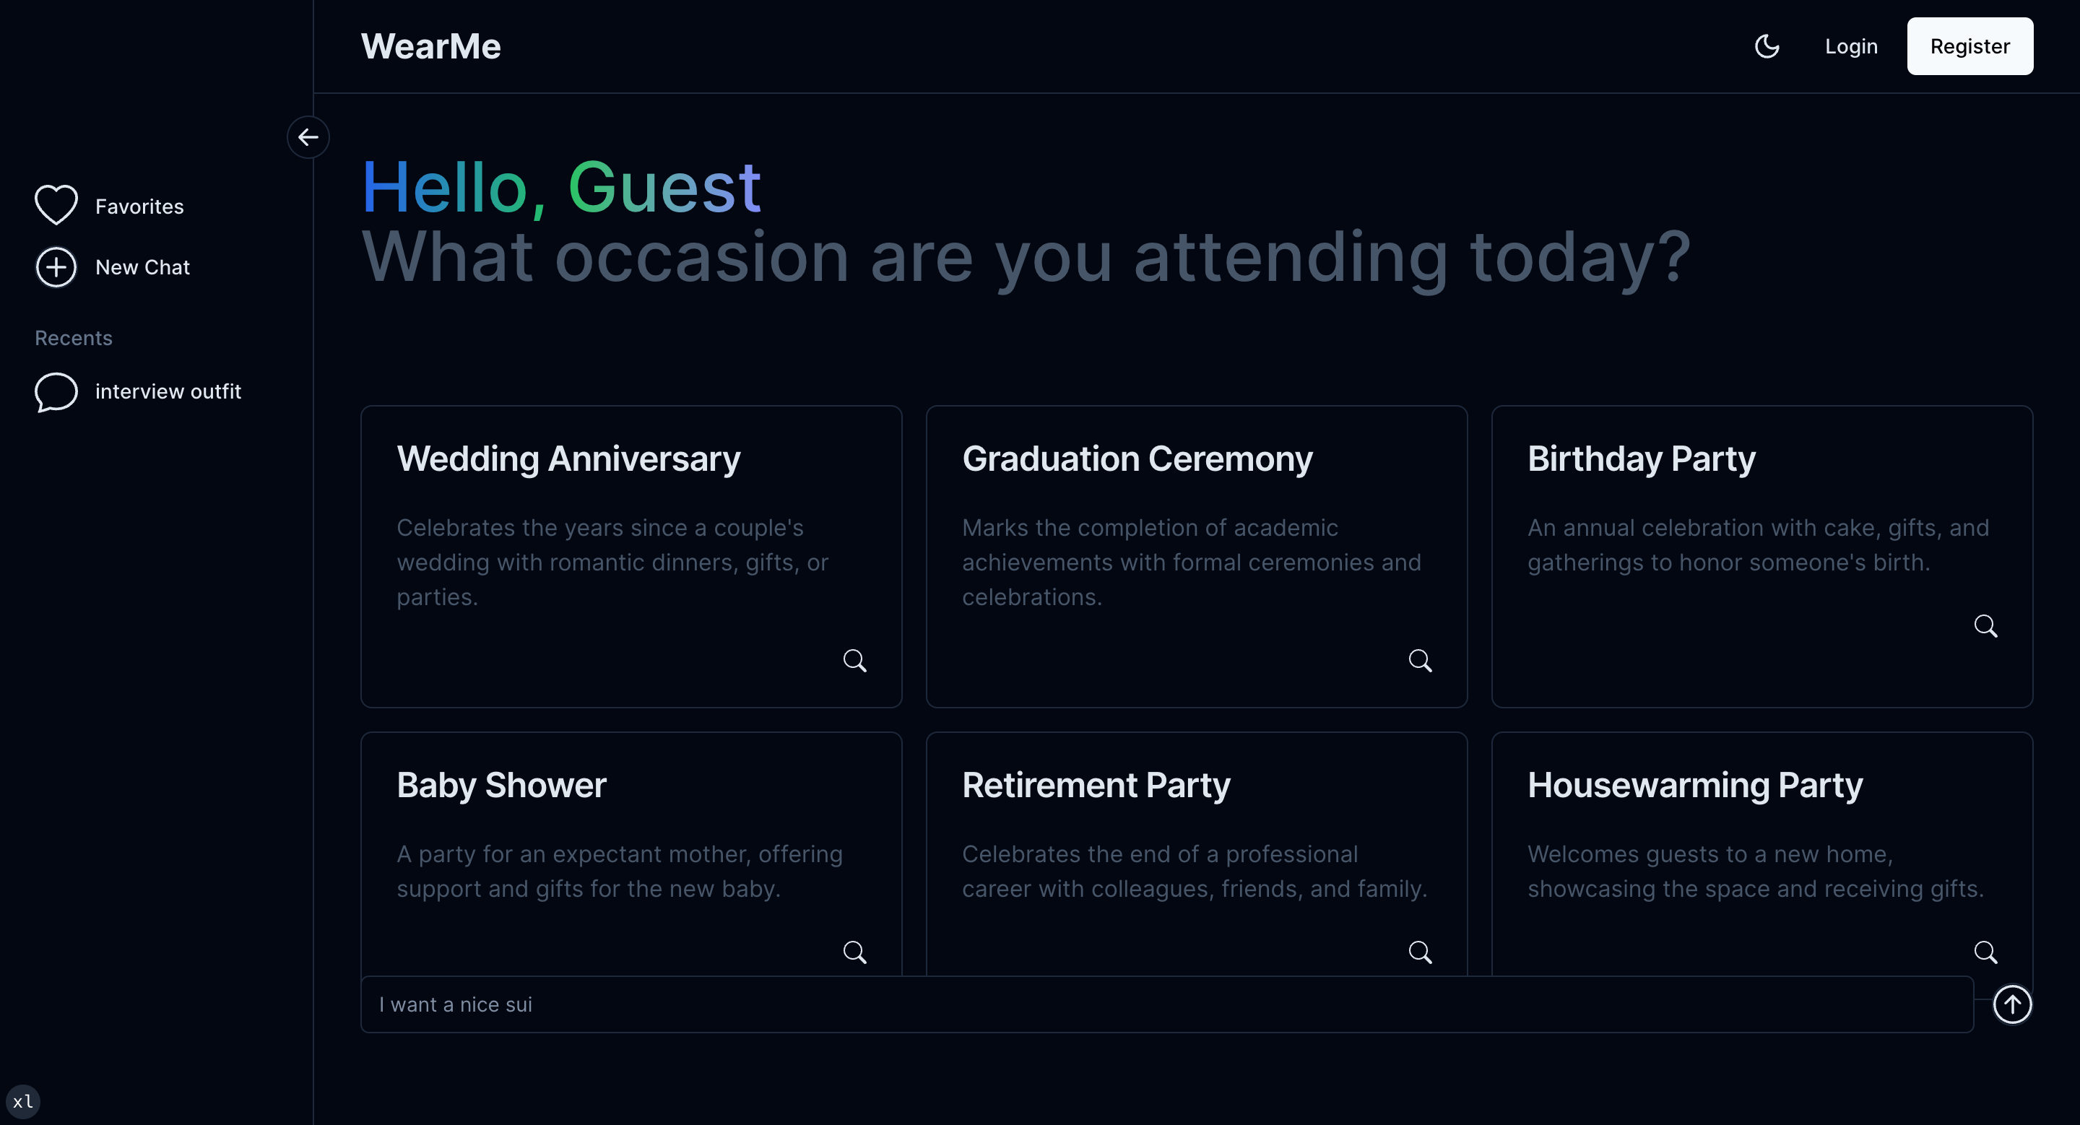2080x1125 pixels.
Task: Click the New Chat plus icon
Action: (56, 267)
